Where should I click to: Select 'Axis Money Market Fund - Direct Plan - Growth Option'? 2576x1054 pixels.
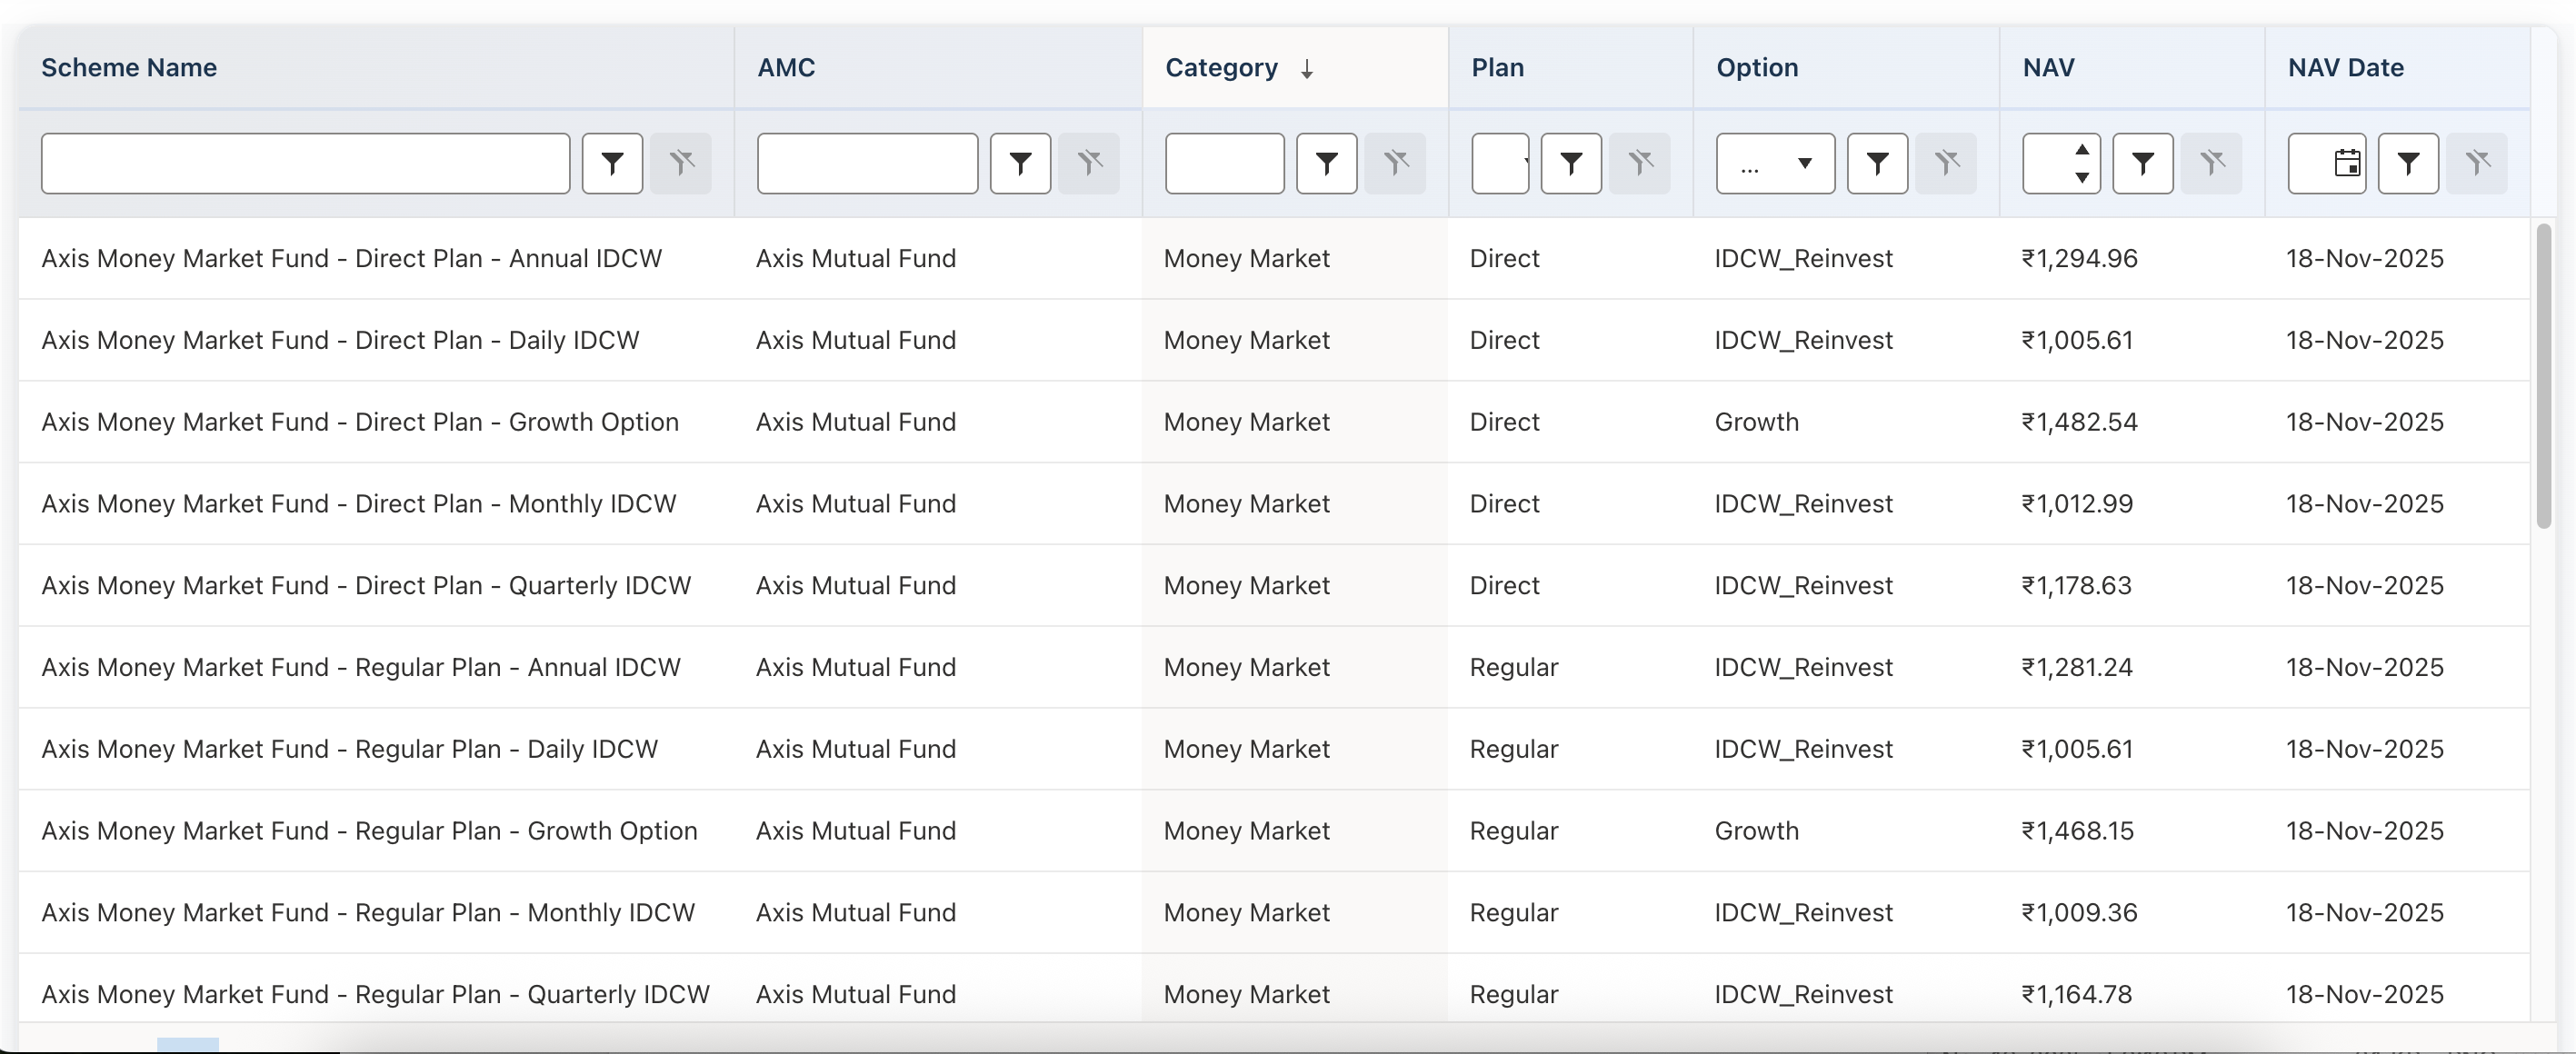[x=360, y=422]
